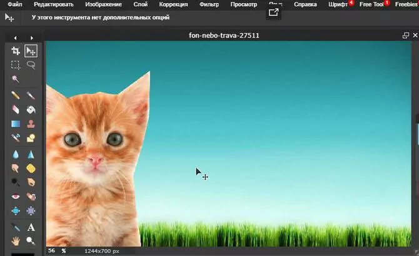Open the Фильтр menu

[x=209, y=4]
